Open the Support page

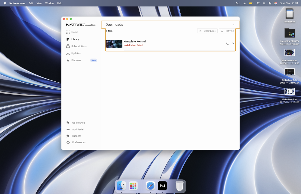tap(73, 136)
